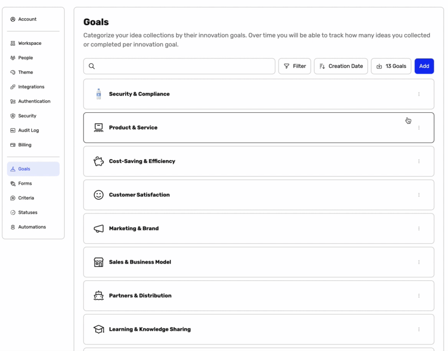448x351 pixels.
Task: Open the Theme section label
Action: [26, 72]
